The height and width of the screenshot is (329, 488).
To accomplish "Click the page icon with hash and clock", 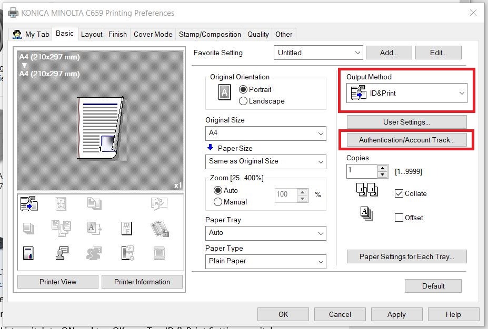I will click(127, 253).
